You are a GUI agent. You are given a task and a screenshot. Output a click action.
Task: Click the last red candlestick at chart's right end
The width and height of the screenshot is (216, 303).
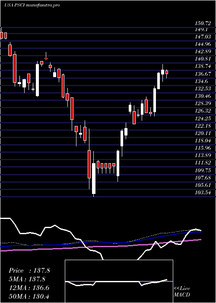pos(167,72)
